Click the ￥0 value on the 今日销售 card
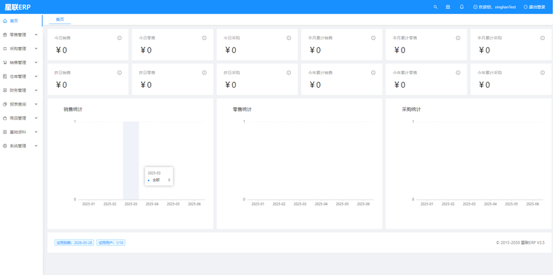The image size is (553, 275). coord(62,50)
